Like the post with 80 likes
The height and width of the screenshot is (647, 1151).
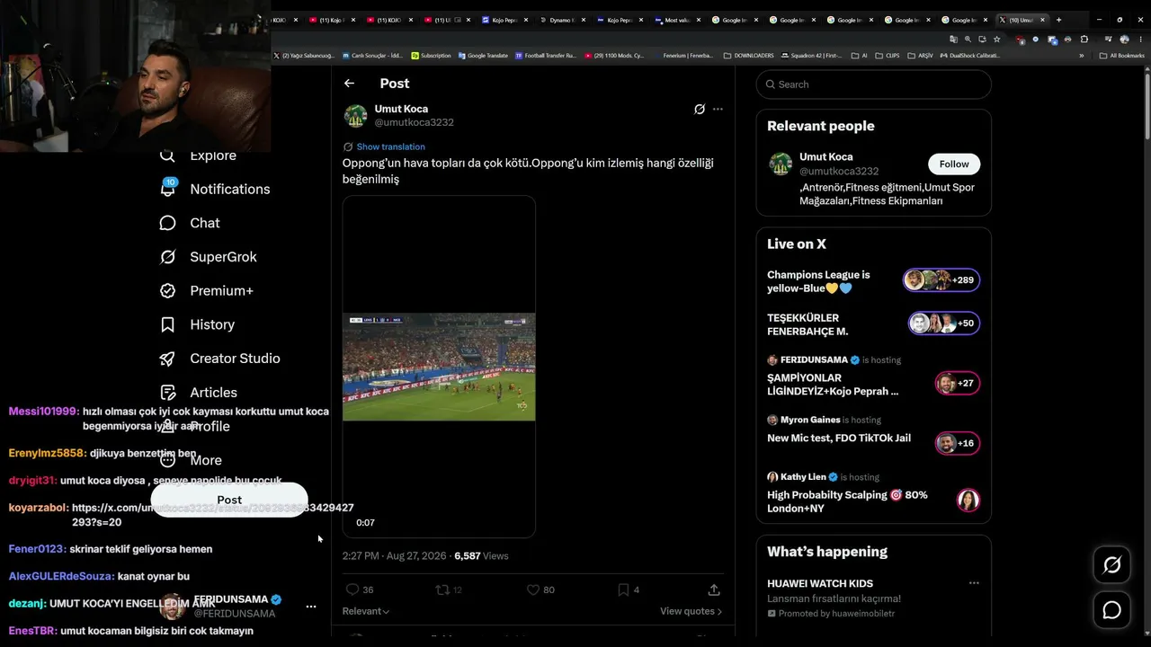[540, 589]
